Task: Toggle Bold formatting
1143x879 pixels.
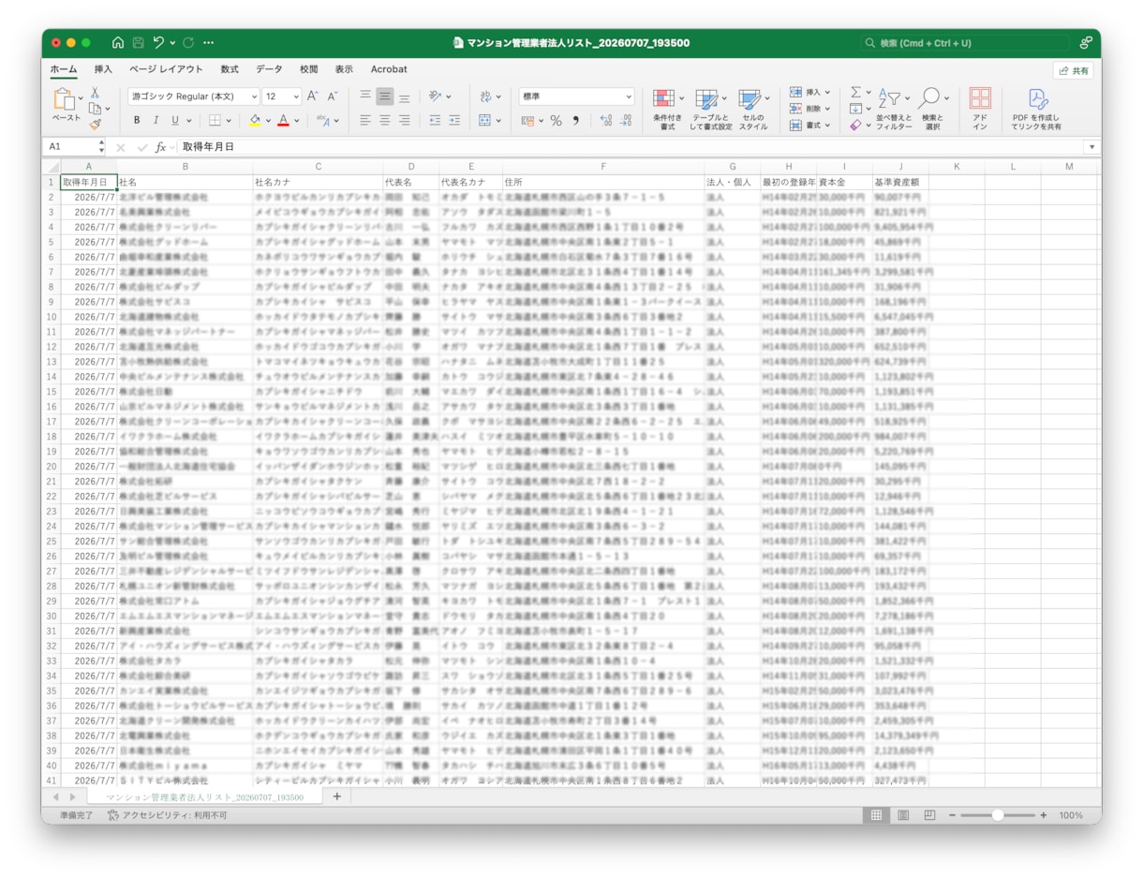Action: 137,120
